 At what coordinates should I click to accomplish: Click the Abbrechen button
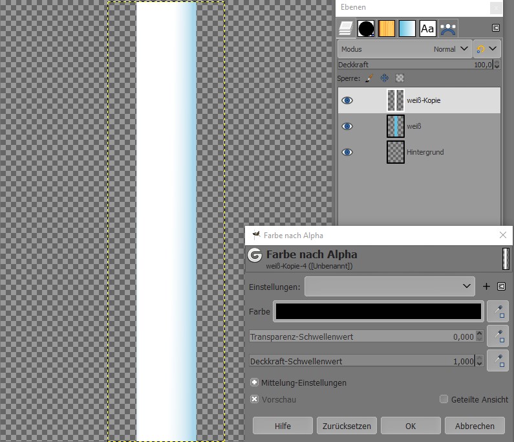(475, 426)
